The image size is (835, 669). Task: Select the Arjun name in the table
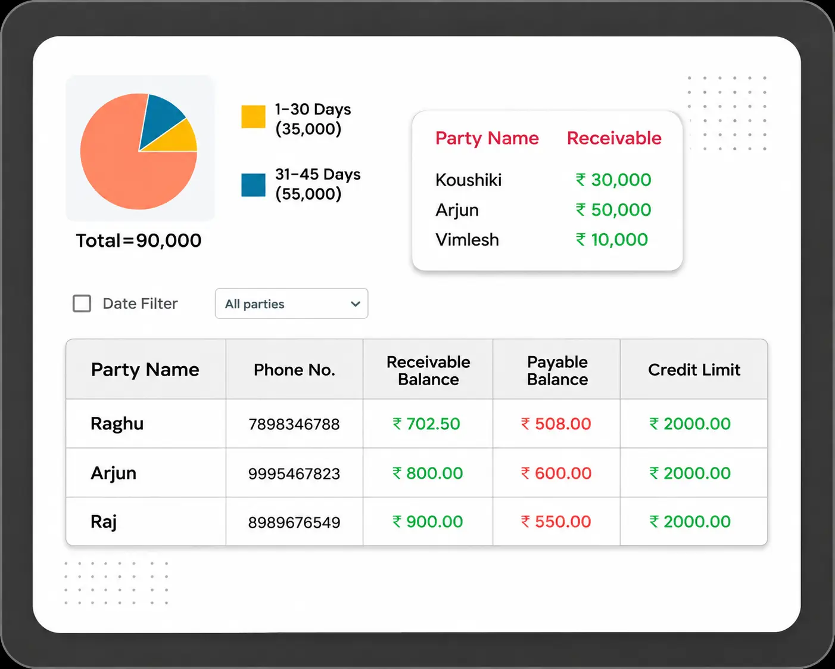click(x=113, y=473)
